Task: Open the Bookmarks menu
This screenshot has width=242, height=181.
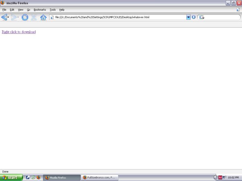Action: 40,10
